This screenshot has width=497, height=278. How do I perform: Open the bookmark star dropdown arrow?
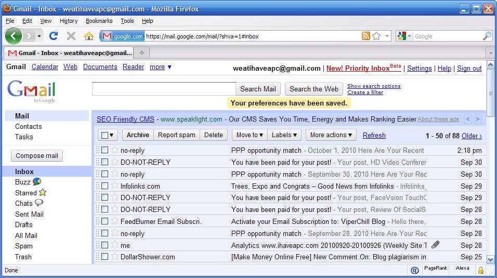coord(387,36)
